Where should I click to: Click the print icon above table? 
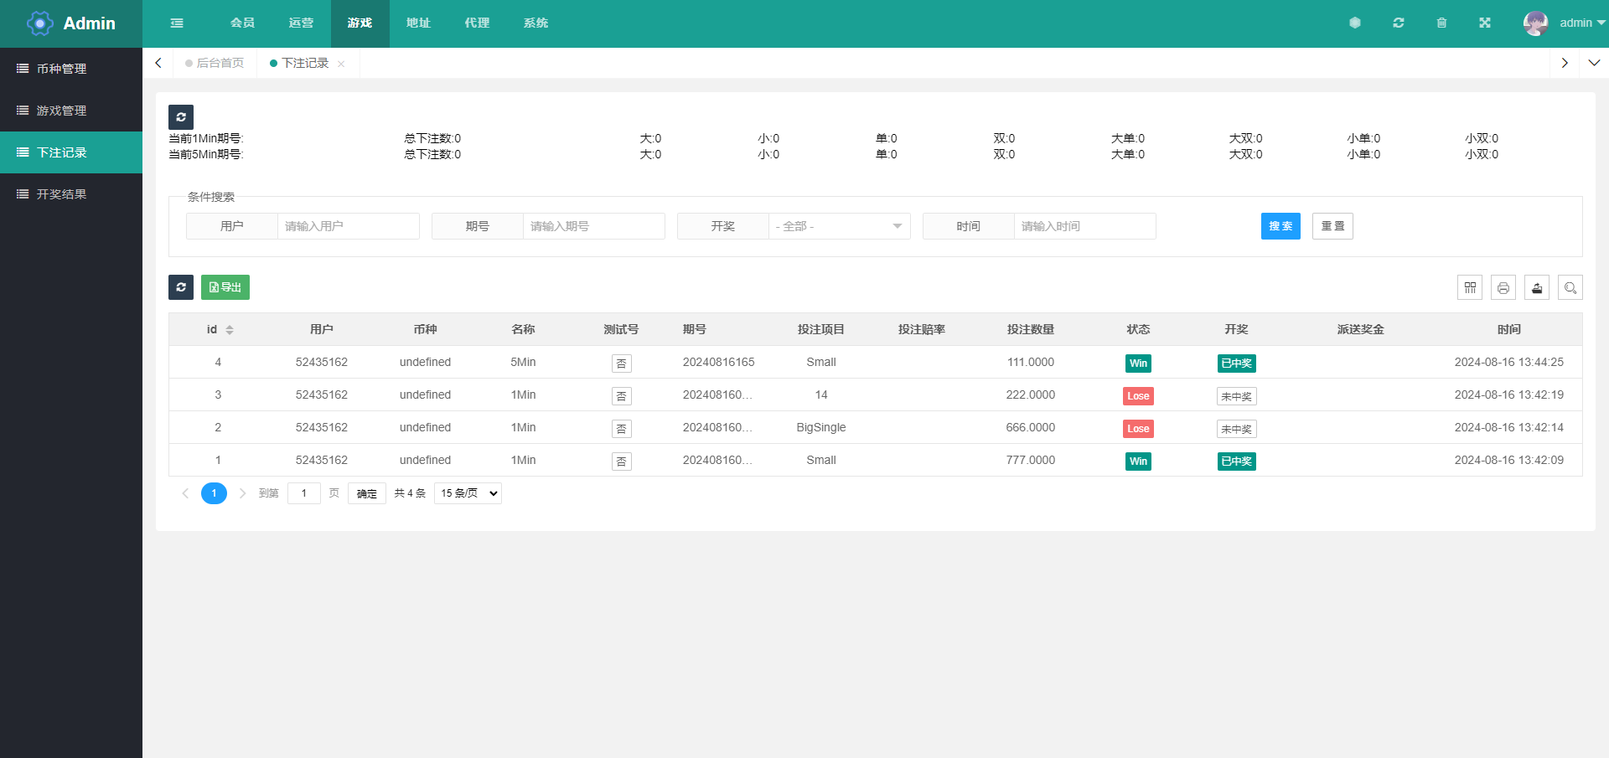pyautogui.click(x=1503, y=288)
